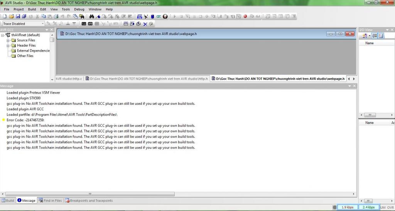
Task: Click the cascade windows icon
Action: pos(75,16)
